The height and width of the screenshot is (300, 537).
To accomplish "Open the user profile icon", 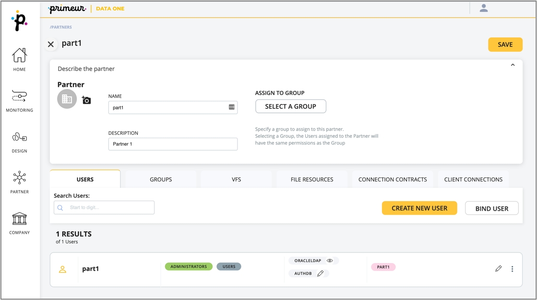I will tap(484, 8).
